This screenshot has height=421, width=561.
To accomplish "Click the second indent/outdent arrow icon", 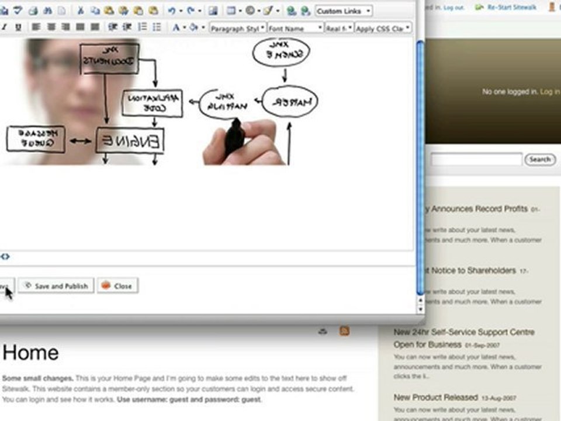I will [127, 27].
